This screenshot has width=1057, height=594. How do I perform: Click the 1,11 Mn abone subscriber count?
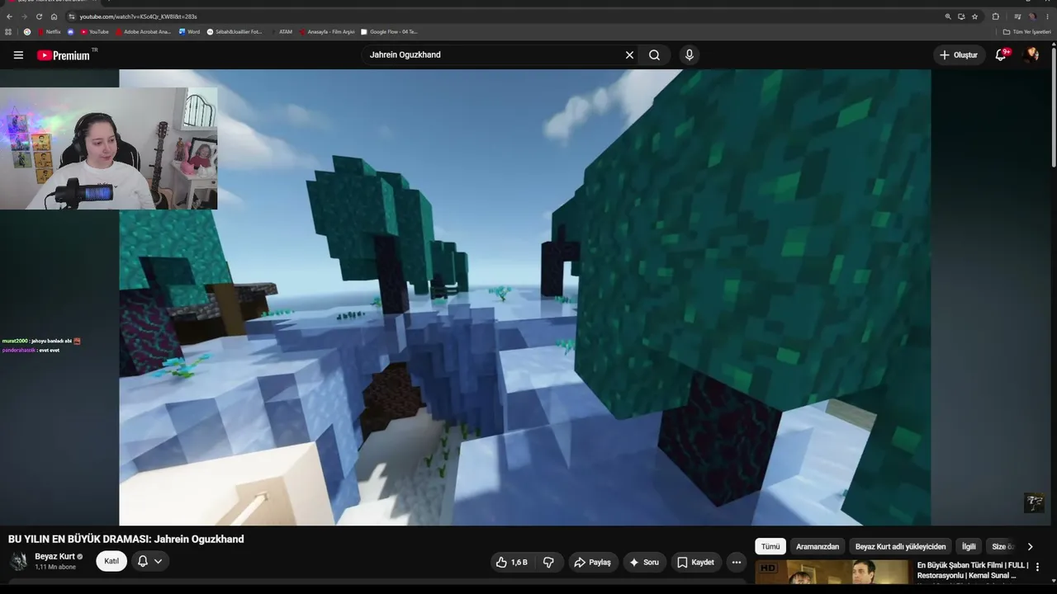point(55,568)
